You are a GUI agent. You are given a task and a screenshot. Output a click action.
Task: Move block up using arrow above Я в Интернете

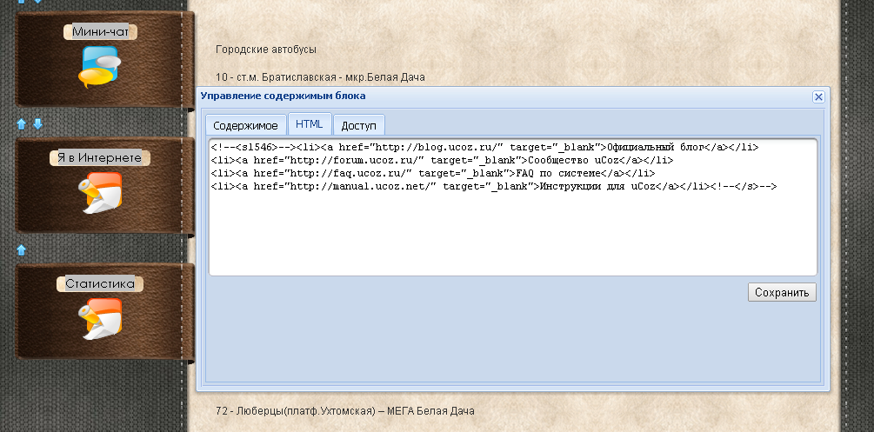coord(22,123)
